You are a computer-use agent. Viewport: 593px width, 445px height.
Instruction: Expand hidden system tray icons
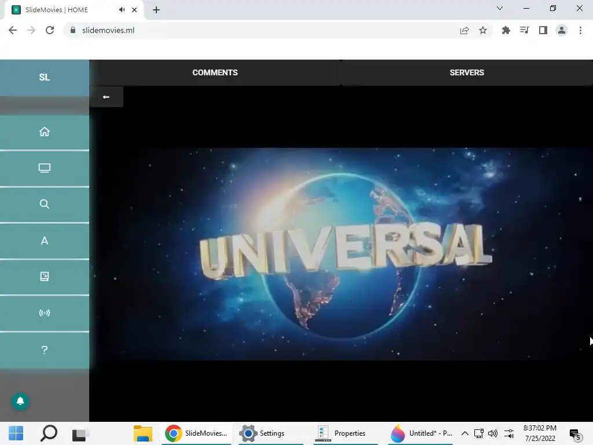tap(465, 433)
